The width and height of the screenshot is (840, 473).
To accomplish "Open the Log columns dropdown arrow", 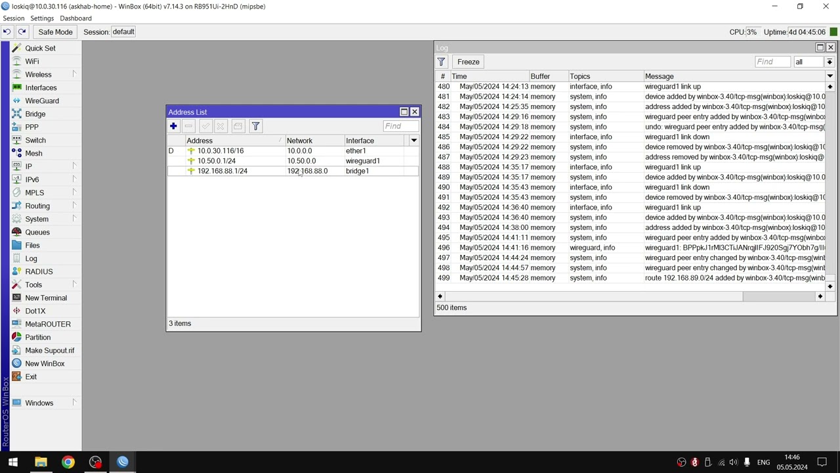I will (829, 76).
